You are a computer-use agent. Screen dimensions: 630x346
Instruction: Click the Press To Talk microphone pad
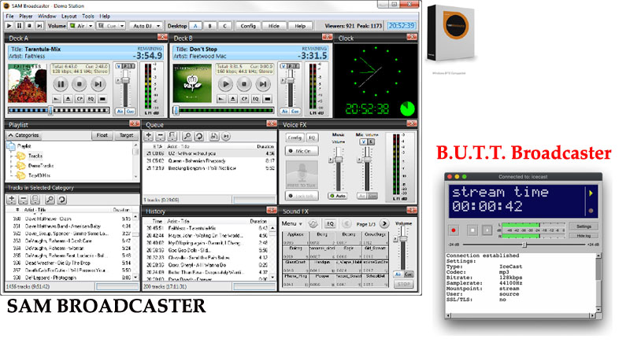pyautogui.click(x=302, y=175)
